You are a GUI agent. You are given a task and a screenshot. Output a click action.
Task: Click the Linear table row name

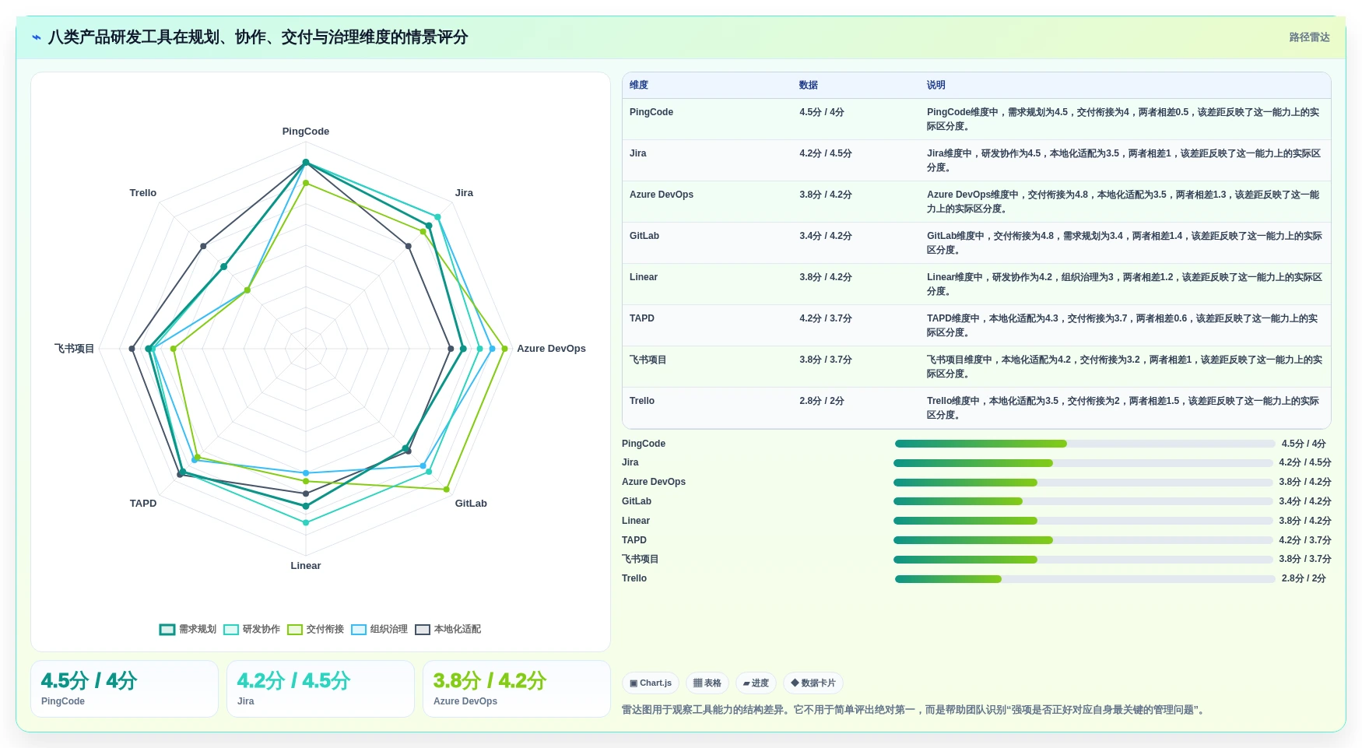(644, 277)
